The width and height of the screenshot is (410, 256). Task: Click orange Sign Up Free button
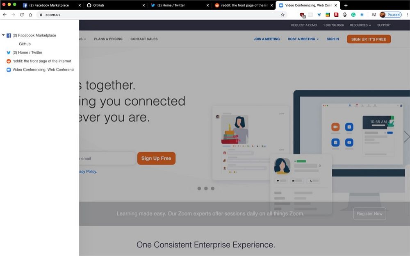[156, 159]
